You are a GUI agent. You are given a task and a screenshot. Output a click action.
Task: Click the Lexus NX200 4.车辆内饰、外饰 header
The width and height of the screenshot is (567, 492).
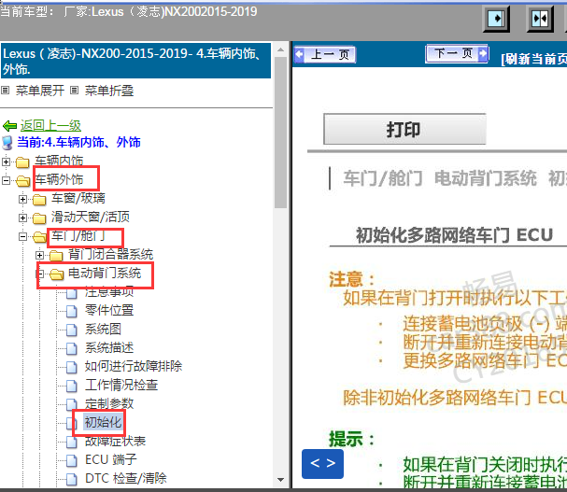(x=136, y=61)
